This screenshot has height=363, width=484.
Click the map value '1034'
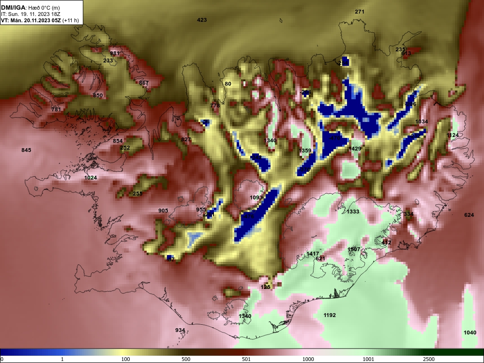coord(422,121)
